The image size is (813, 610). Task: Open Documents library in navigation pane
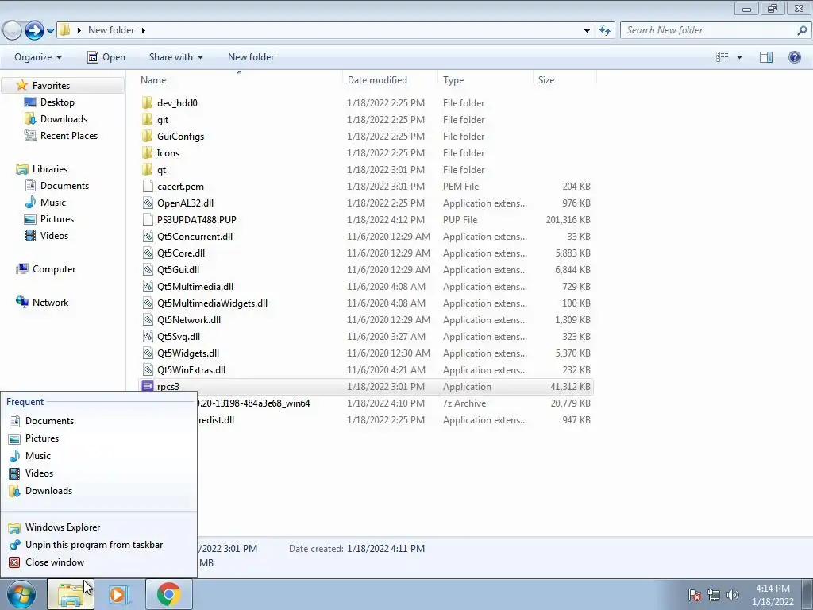click(x=64, y=185)
